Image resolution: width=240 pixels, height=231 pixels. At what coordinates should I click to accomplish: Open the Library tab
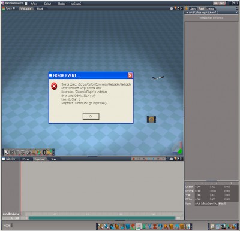click(x=192, y=8)
